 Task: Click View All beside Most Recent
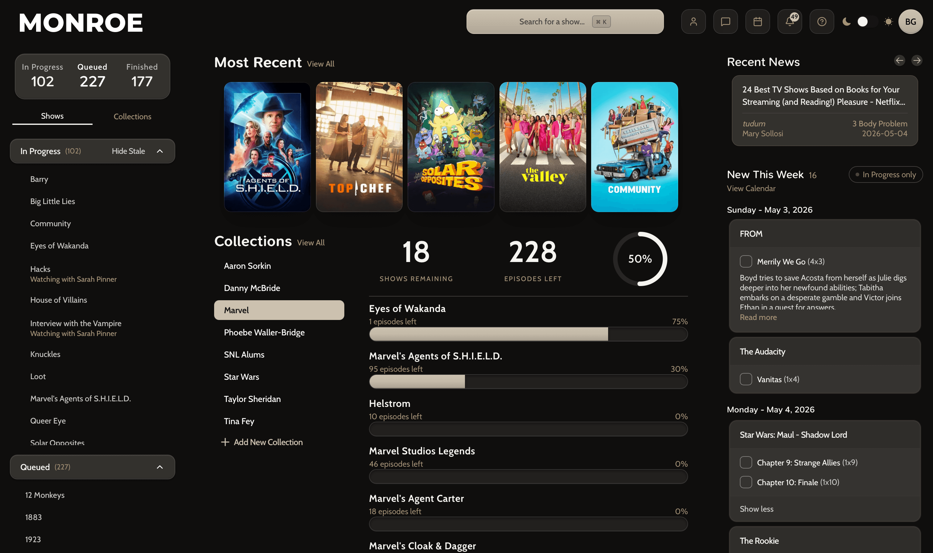coord(320,64)
